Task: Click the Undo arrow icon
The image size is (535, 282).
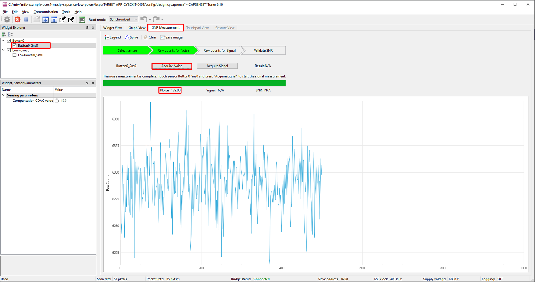Action: click(x=144, y=19)
